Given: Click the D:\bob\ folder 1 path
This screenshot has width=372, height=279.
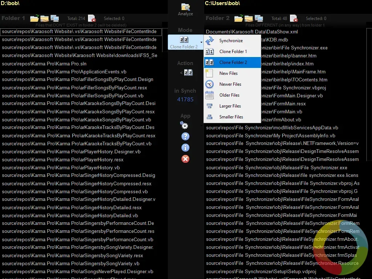Looking at the screenshot, I should click(x=10, y=3).
